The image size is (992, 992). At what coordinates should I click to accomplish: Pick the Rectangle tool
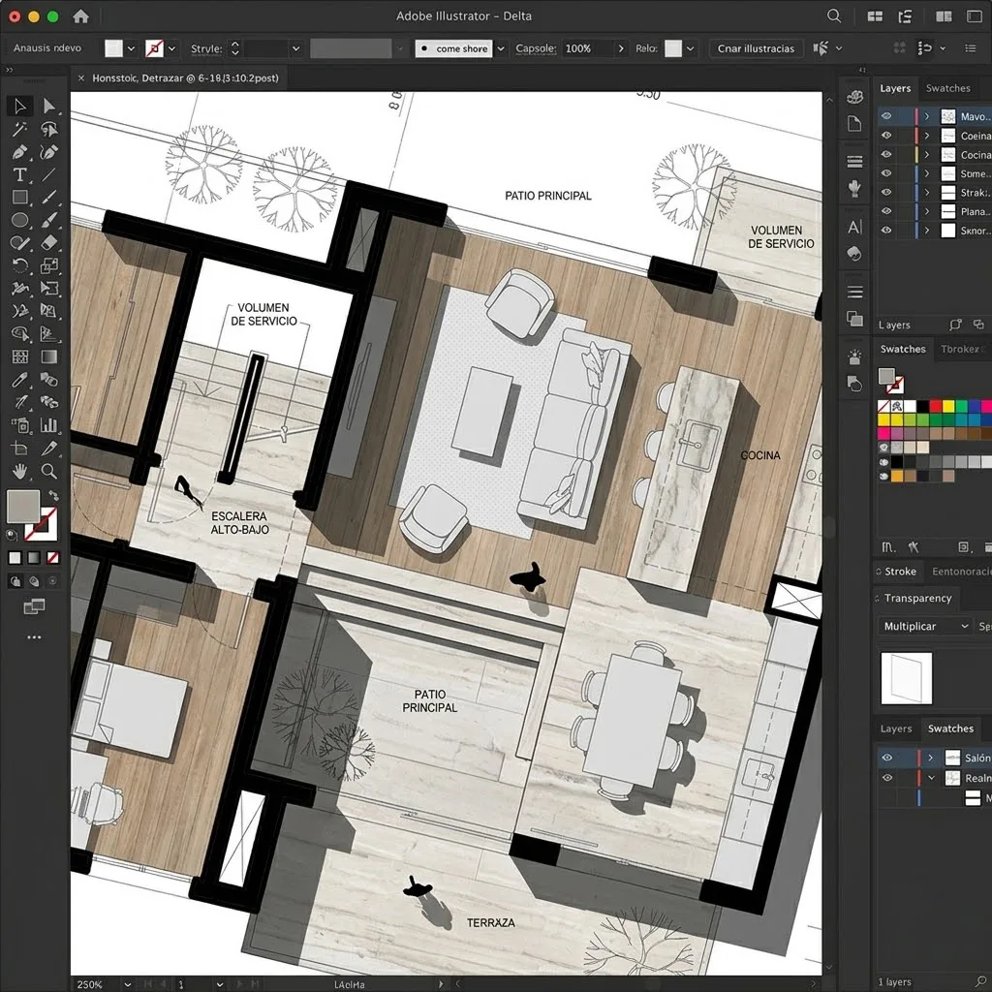coord(19,197)
